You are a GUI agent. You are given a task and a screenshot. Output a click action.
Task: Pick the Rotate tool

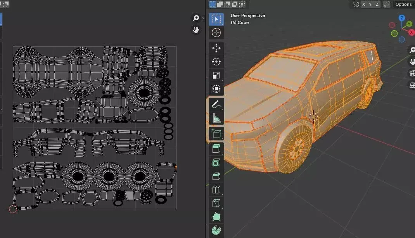pos(216,62)
